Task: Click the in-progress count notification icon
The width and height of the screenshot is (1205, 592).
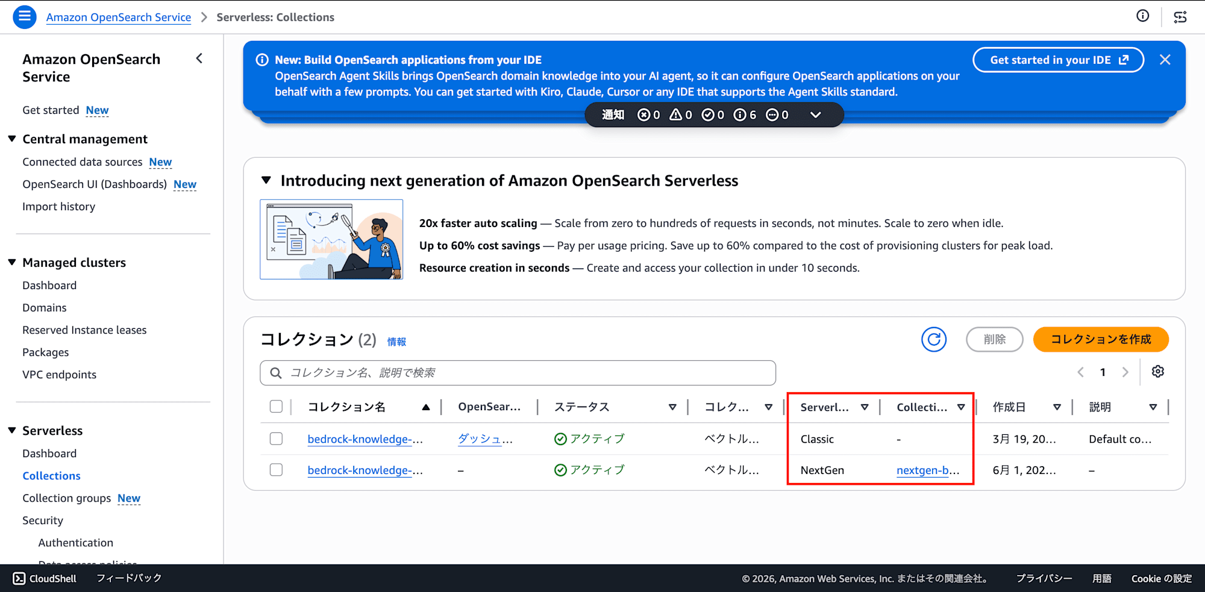Action: click(x=772, y=114)
